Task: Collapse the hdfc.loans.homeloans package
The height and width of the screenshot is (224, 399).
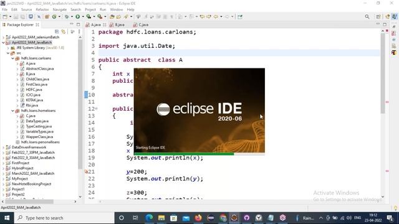Action: click(x=12, y=111)
